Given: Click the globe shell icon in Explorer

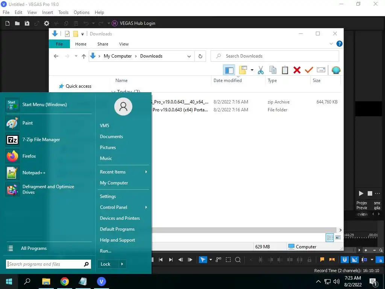Looking at the screenshot, I should coord(336,70).
